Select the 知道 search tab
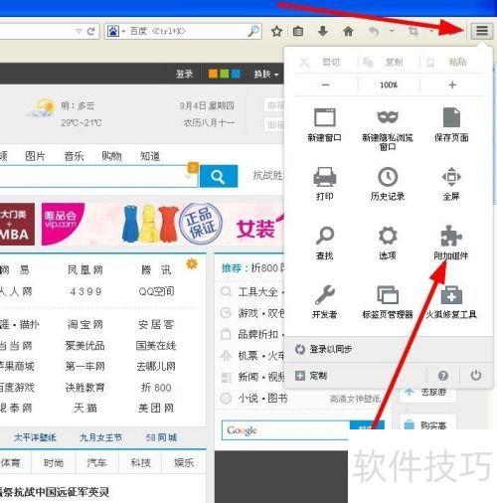The width and height of the screenshot is (497, 503). tap(150, 156)
